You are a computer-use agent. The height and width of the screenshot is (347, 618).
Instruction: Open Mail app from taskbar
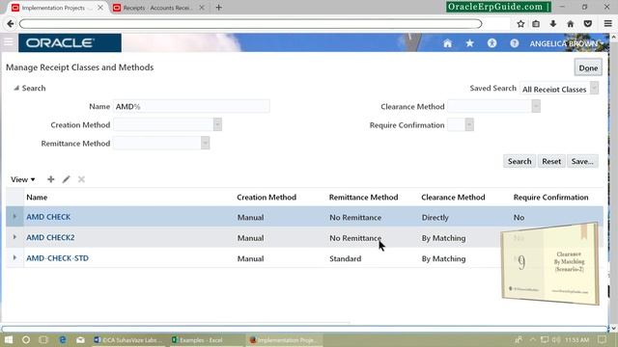coord(80,339)
